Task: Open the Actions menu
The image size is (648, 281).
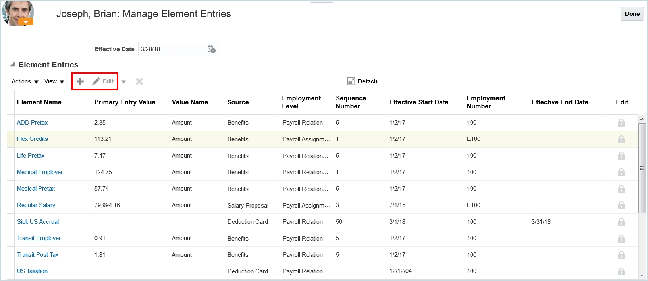Action: 25,81
